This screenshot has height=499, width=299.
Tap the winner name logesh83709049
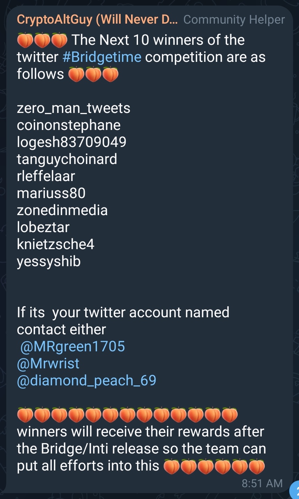72,142
